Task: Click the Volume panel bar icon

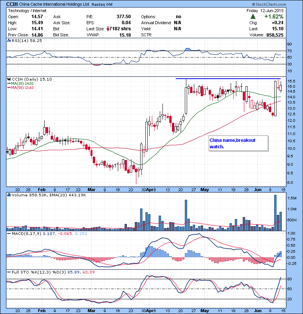Action: point(9,195)
